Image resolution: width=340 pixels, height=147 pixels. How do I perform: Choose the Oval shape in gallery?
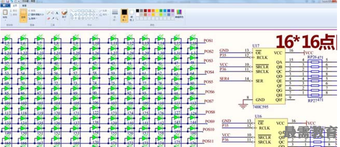click(x=79, y=11)
